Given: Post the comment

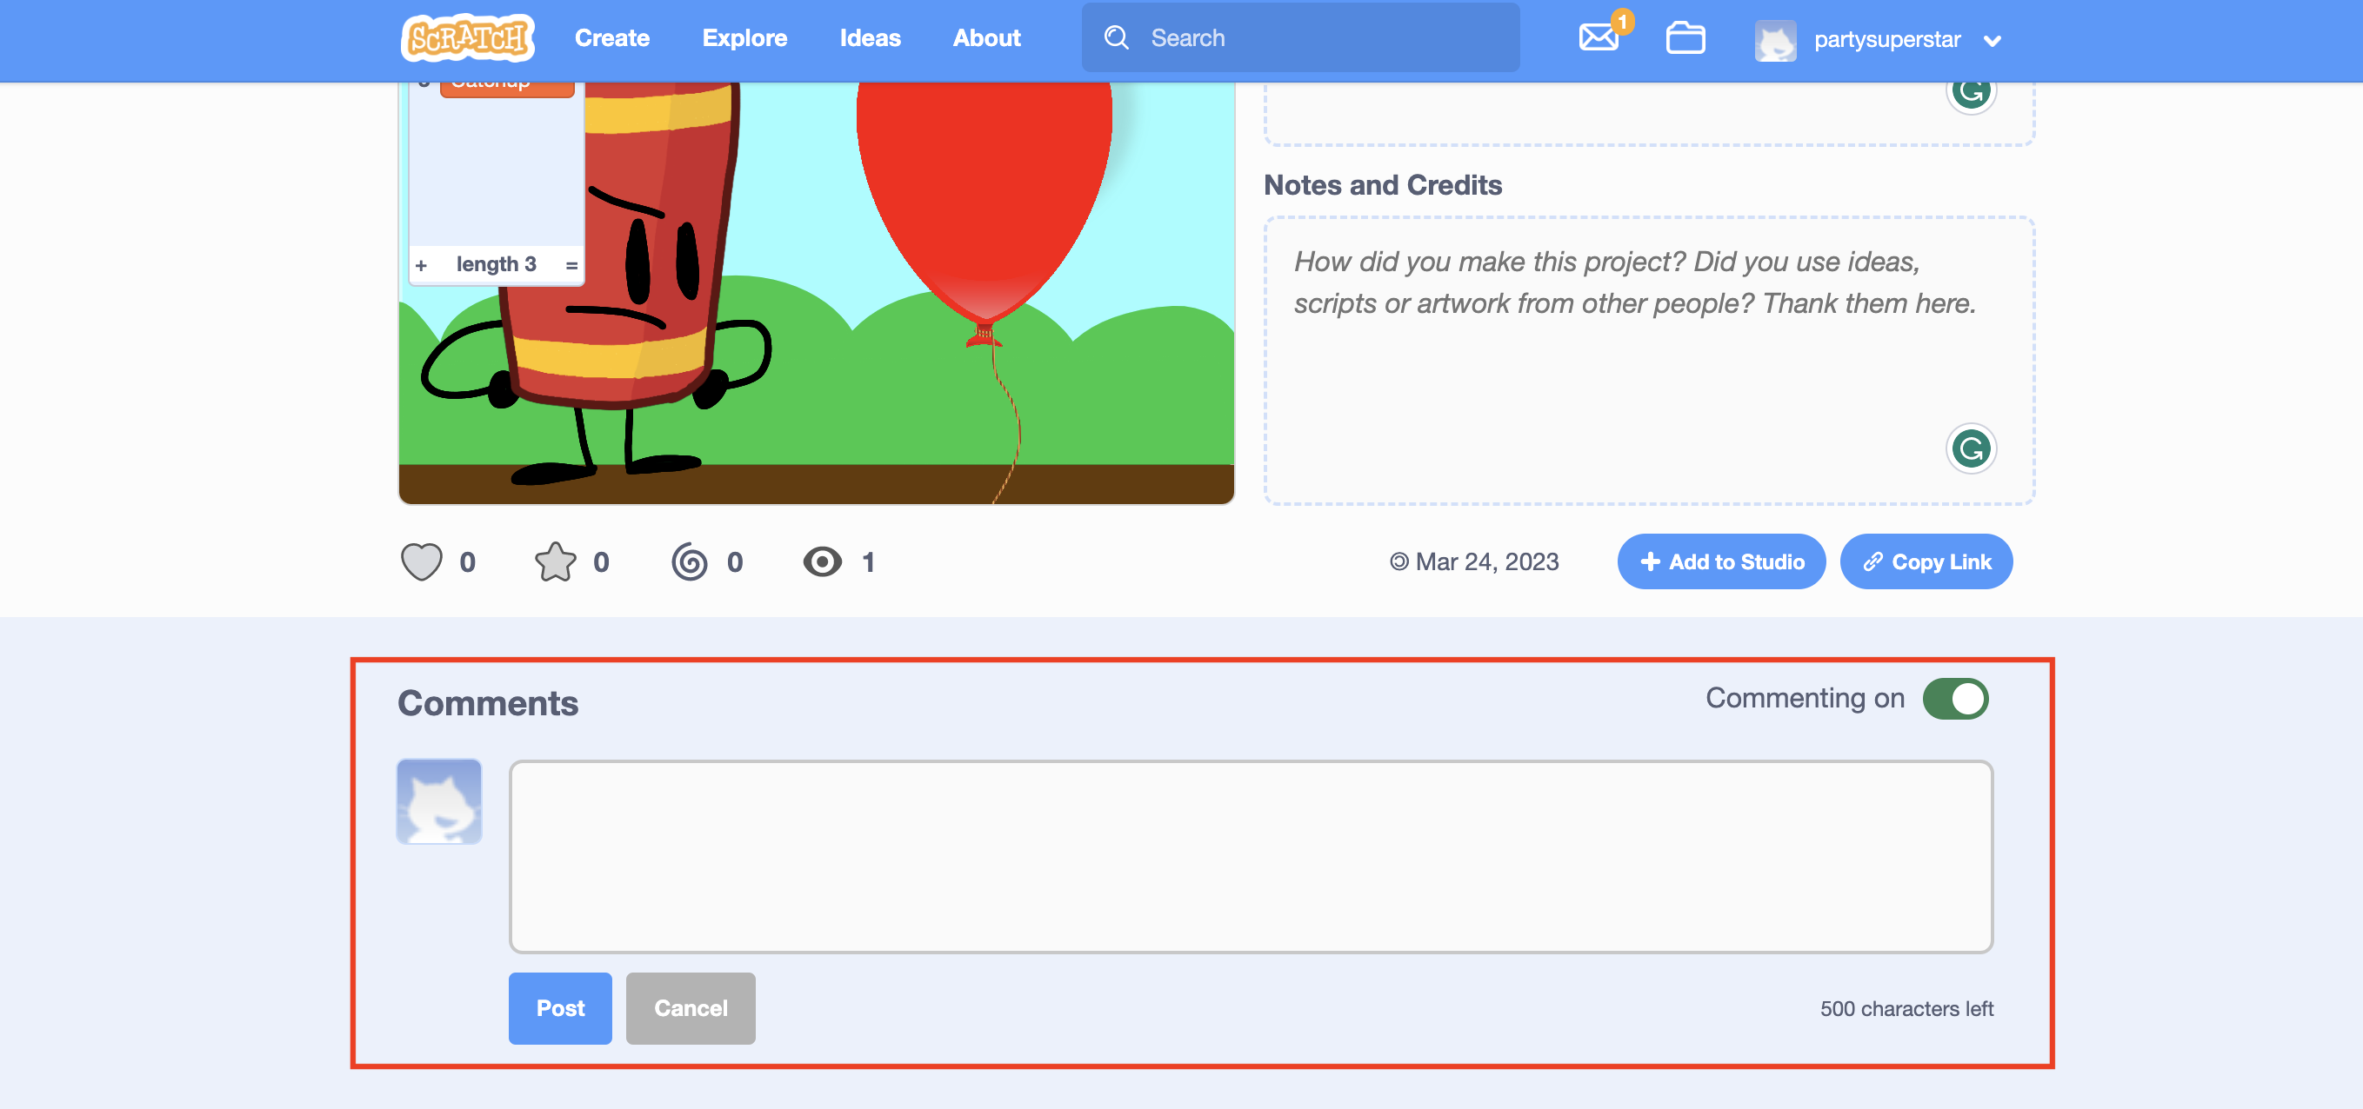Looking at the screenshot, I should [x=559, y=1008].
